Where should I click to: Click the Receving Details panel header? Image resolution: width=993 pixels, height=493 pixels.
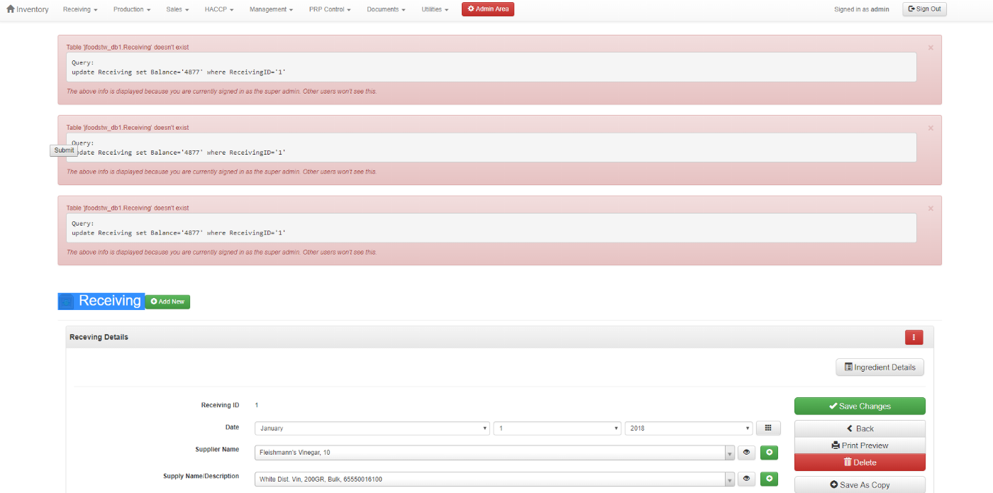point(499,337)
